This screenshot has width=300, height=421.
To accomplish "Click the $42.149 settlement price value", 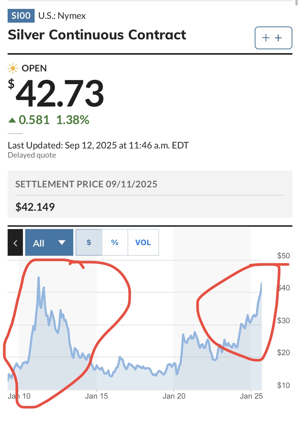I will [35, 207].
